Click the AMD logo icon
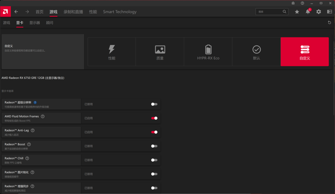 point(5,11)
